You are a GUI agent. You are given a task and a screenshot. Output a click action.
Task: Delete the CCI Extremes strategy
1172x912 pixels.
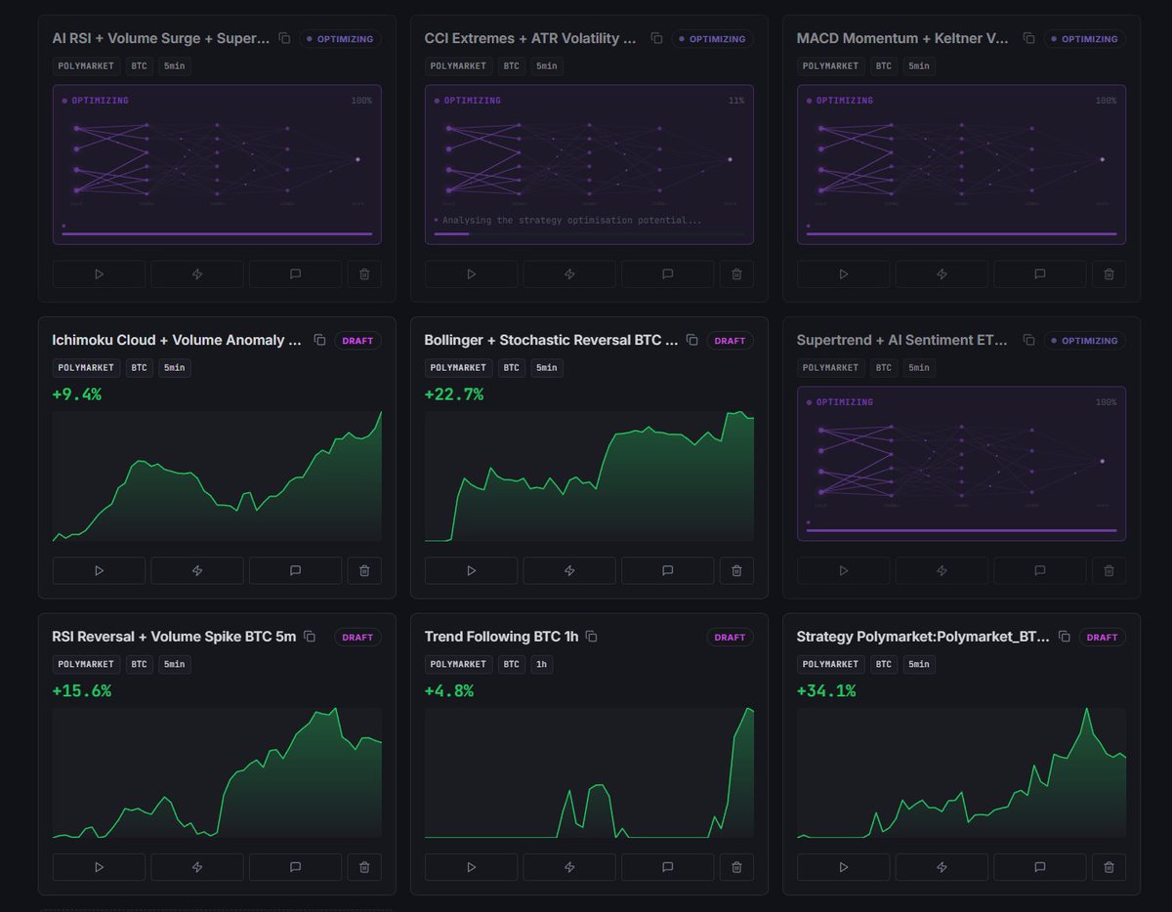click(x=736, y=274)
